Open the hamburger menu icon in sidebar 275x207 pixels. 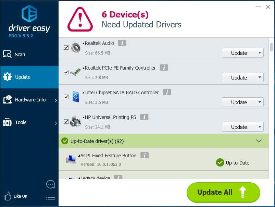coord(51,197)
